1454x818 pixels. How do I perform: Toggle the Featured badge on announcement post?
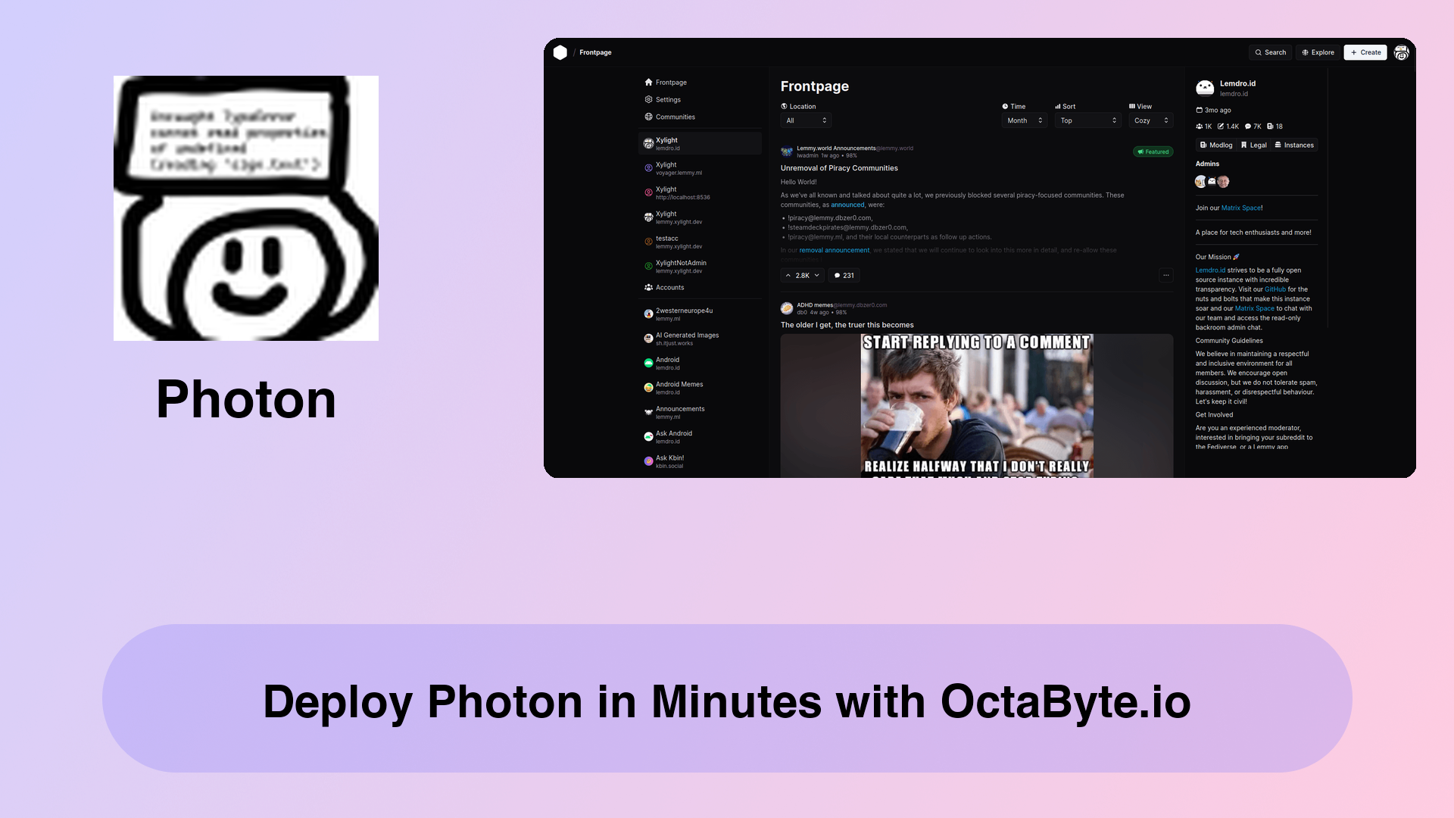pyautogui.click(x=1153, y=151)
